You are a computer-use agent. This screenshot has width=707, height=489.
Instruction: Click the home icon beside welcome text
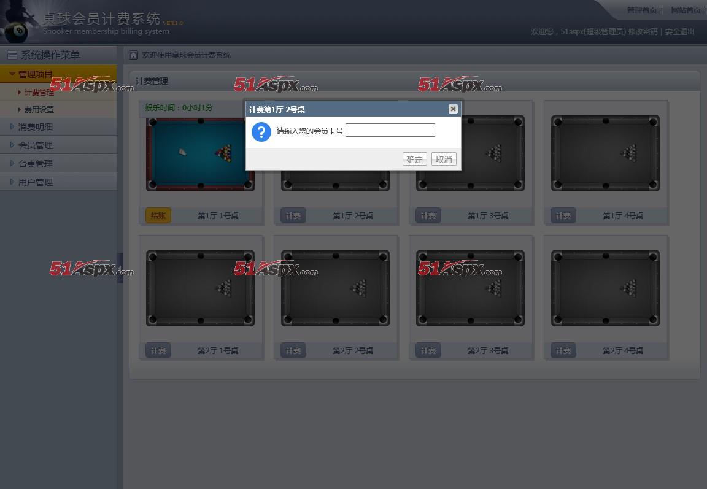pos(133,55)
